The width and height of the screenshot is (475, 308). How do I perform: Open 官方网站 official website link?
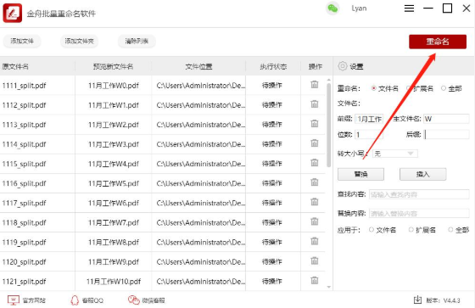pyautogui.click(x=26, y=300)
